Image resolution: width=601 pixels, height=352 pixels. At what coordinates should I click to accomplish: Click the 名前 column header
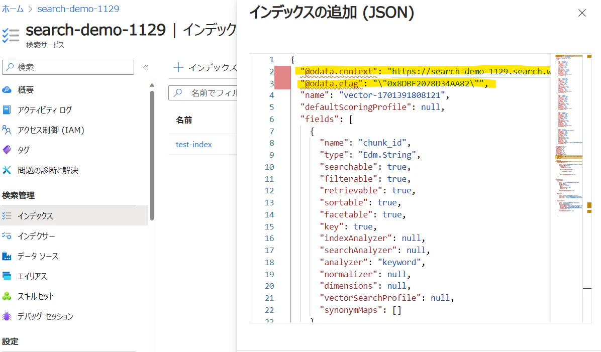[183, 120]
